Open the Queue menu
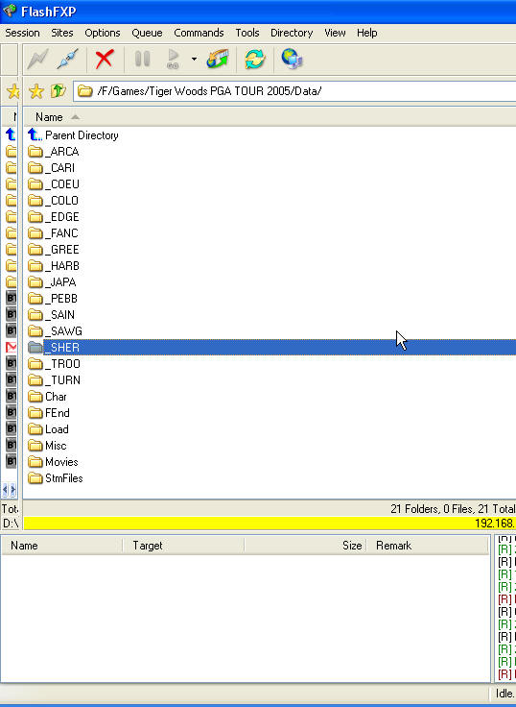516x707 pixels. click(x=147, y=33)
